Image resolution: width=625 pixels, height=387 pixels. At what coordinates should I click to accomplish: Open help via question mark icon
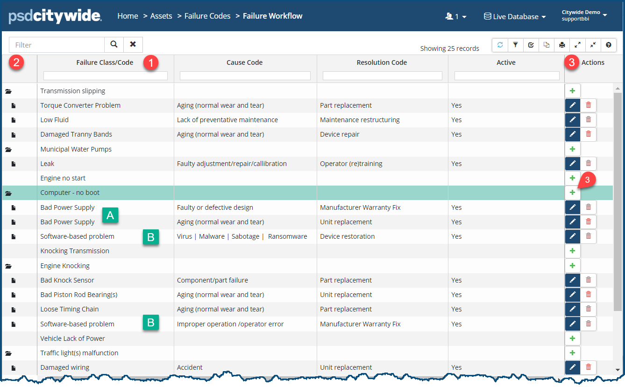pyautogui.click(x=608, y=45)
